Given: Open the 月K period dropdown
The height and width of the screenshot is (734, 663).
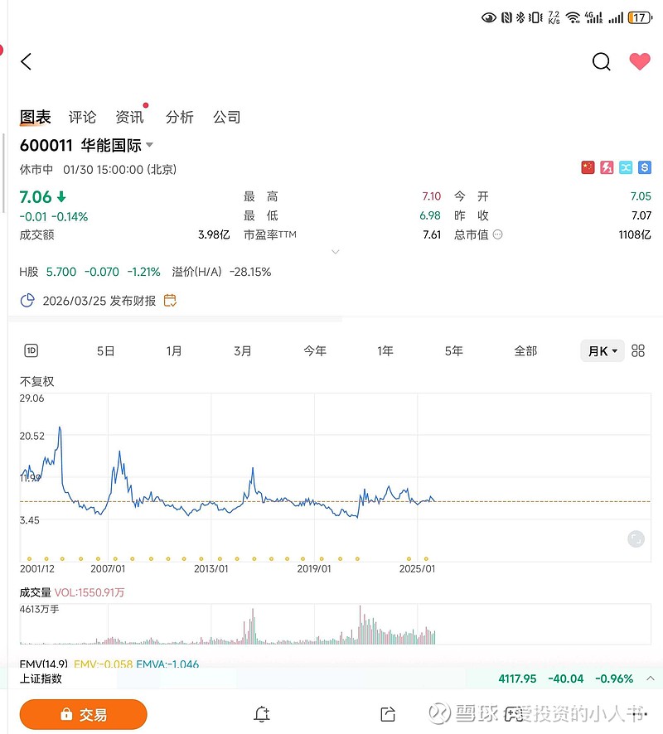Looking at the screenshot, I should pos(603,350).
